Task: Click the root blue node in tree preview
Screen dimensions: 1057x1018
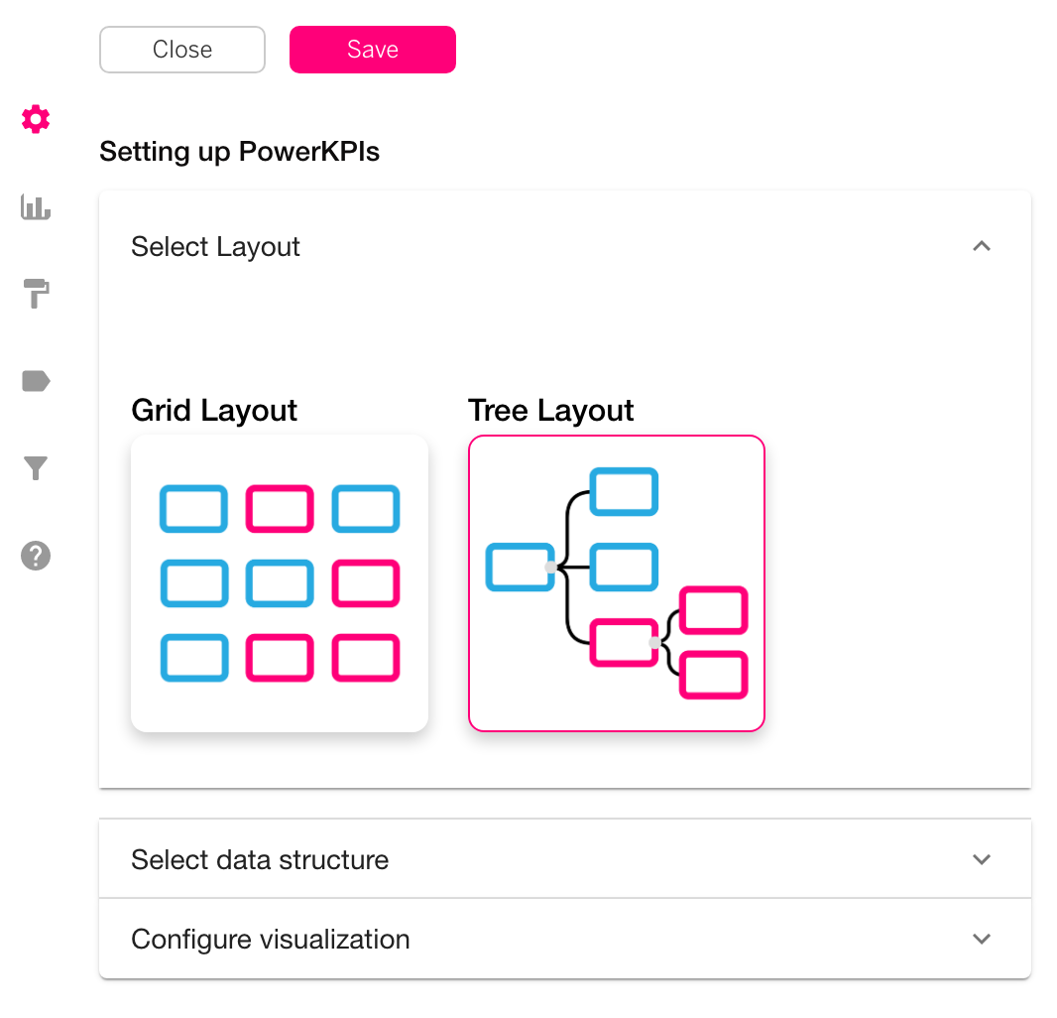Action: (x=520, y=568)
